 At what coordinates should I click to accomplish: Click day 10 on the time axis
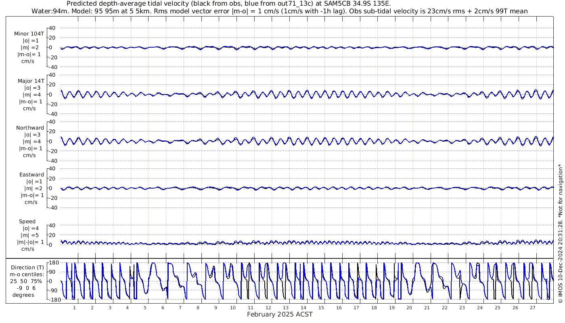(x=233, y=308)
